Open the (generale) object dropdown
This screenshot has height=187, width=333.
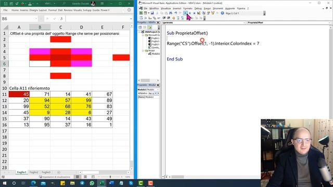pyautogui.click(x=244, y=22)
